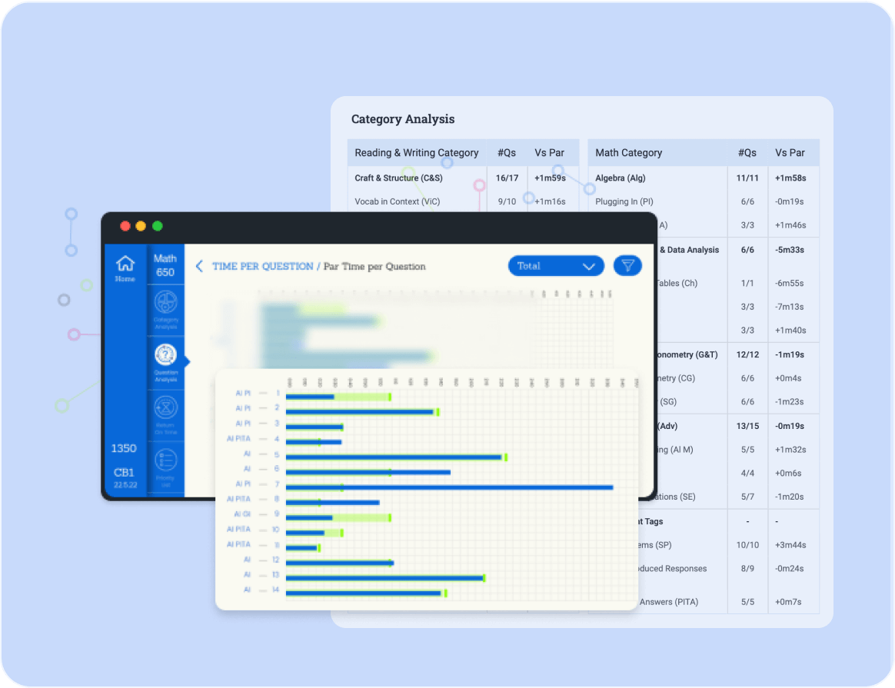Click the 1350 total score in sidebar

[x=124, y=448]
